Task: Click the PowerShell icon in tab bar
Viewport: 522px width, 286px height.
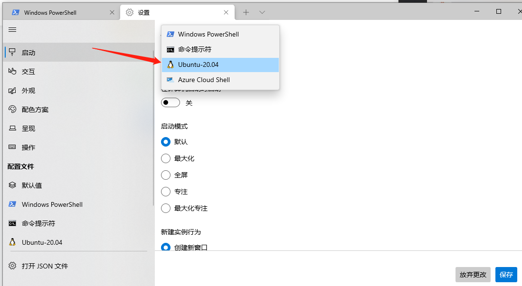Action: [15, 12]
